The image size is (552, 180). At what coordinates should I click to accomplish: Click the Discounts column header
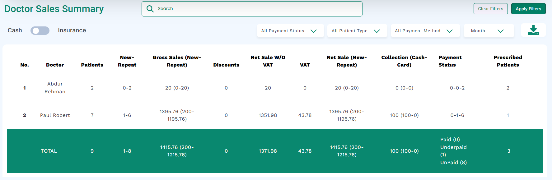226,65
